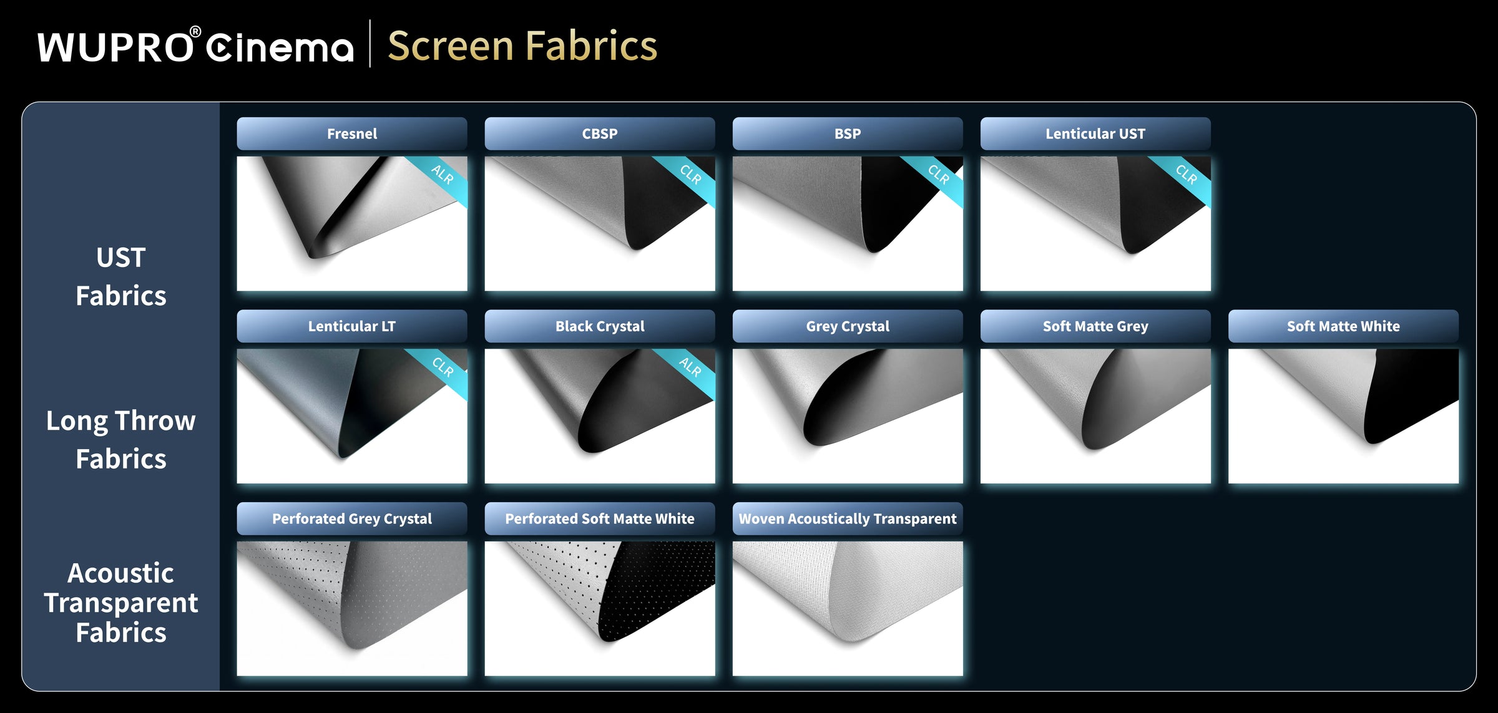1498x713 pixels.
Task: View the BSP fabric sample image
Action: 848,223
